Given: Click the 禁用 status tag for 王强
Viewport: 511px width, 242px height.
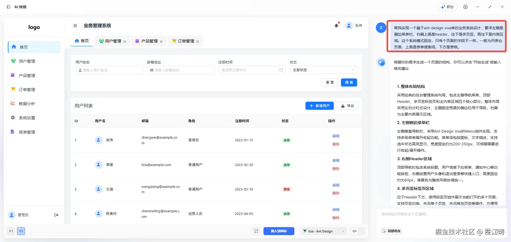Looking at the screenshot, I should (287, 189).
